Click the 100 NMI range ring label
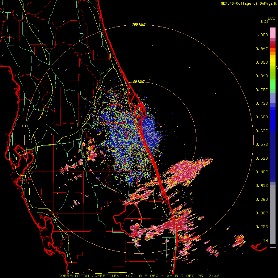 [139, 24]
